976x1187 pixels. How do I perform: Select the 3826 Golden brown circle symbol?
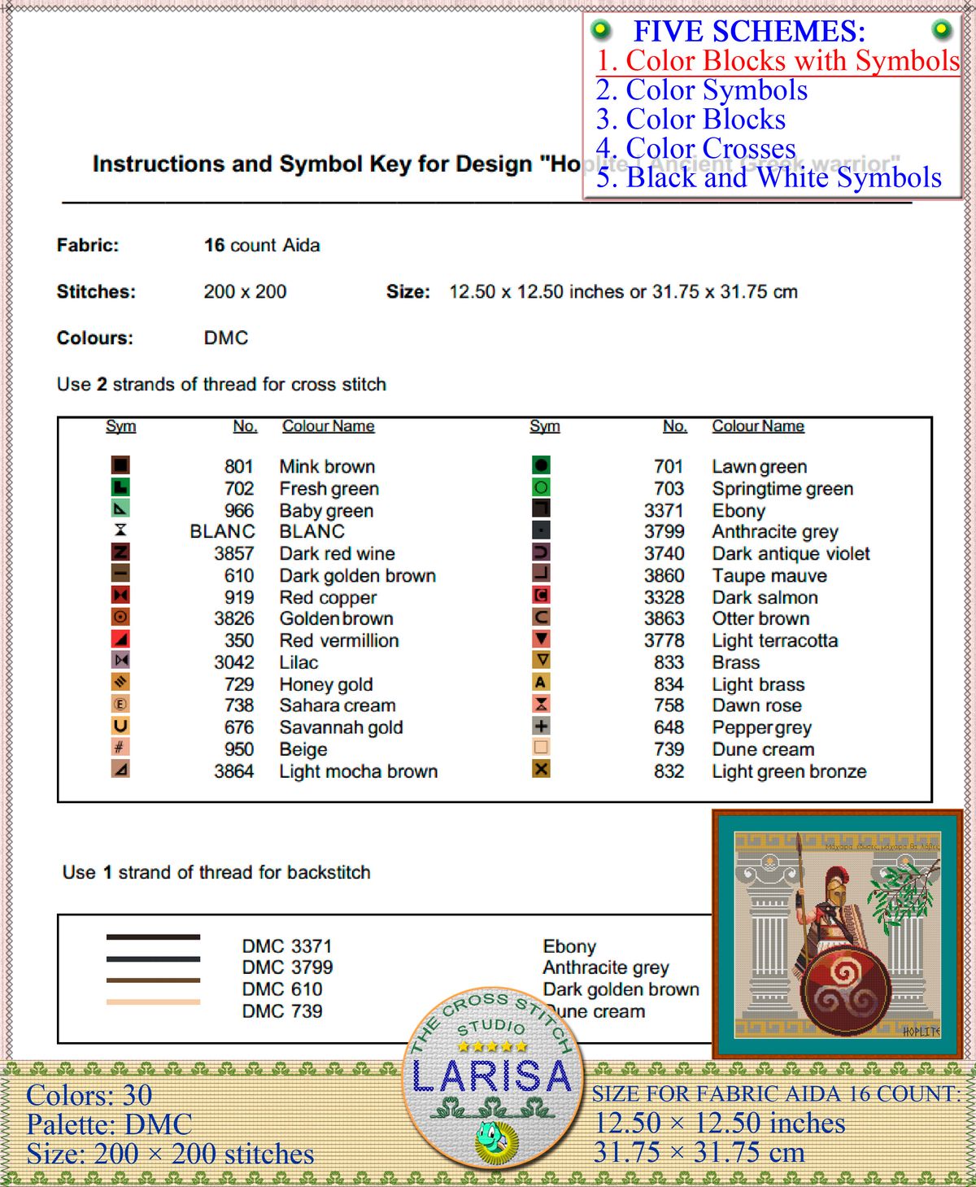120,618
